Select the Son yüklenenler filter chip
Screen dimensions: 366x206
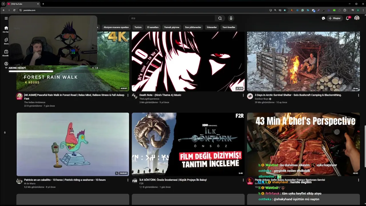(x=193, y=27)
